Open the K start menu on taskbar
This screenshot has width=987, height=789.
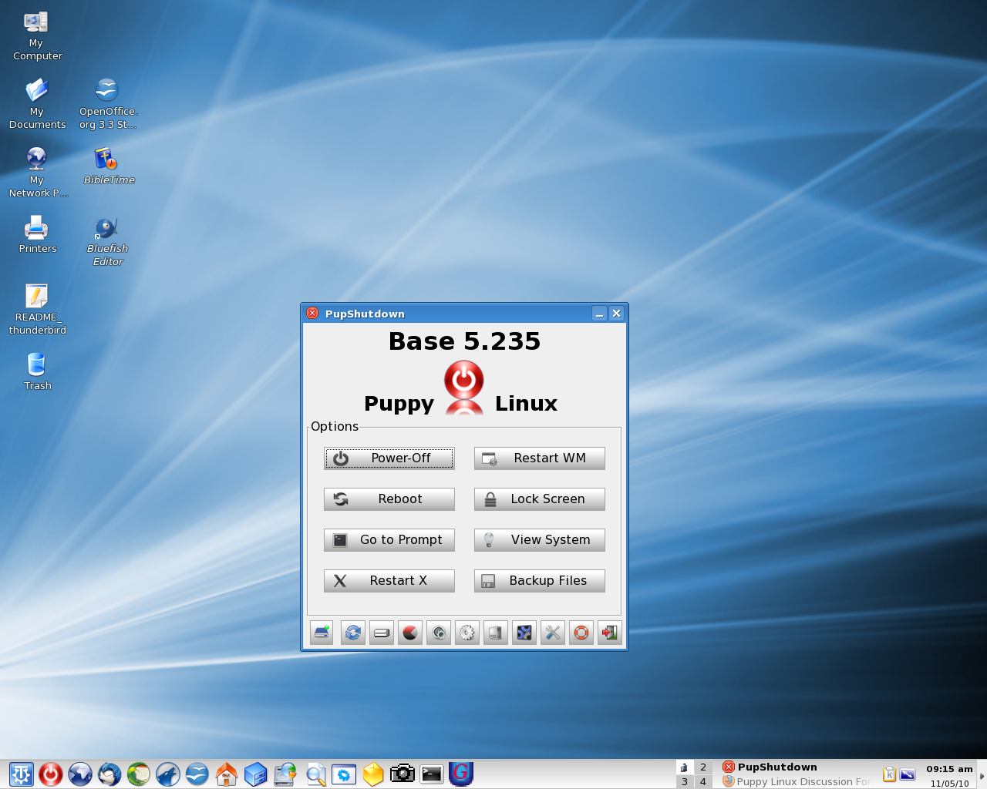point(21,774)
